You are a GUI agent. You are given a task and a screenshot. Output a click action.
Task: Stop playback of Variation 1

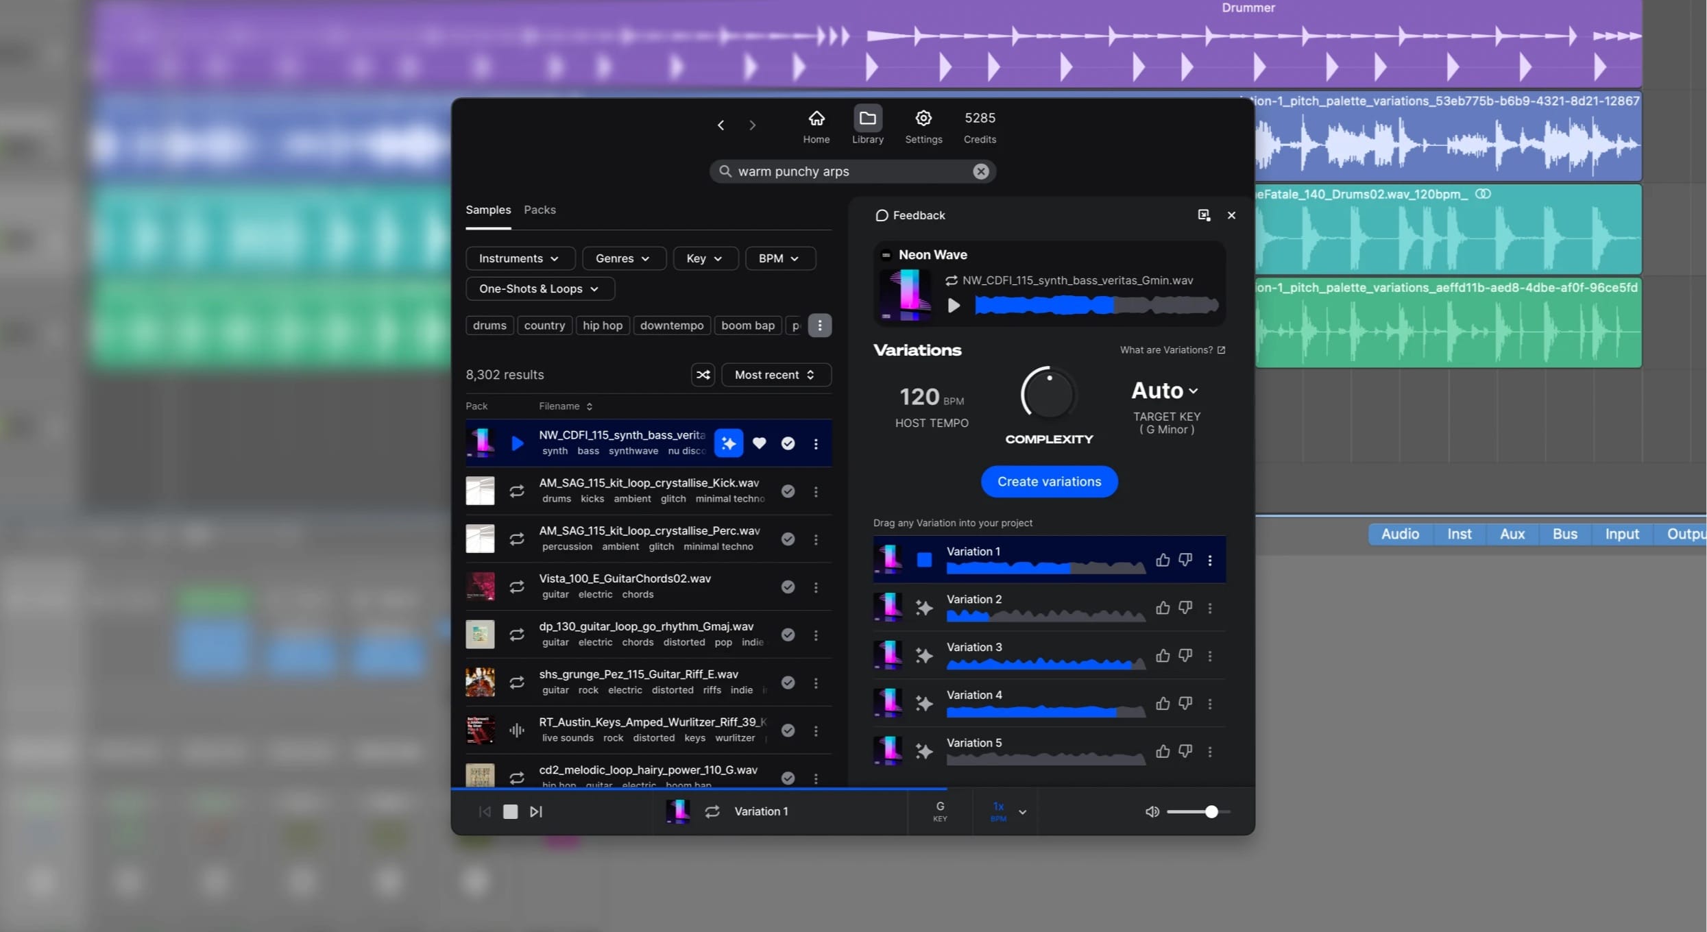coord(924,560)
